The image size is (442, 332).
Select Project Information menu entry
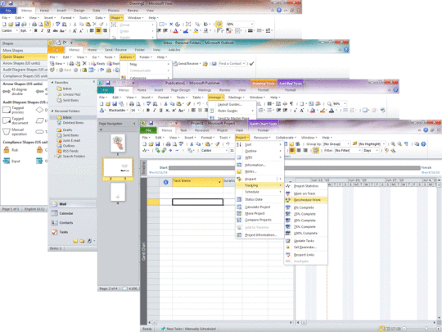pyautogui.click(x=260, y=235)
